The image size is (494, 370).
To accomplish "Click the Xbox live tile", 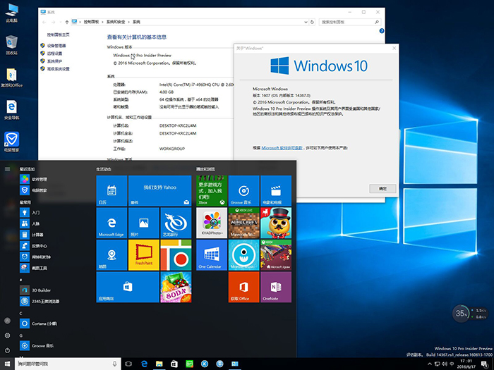I will click(x=210, y=190).
